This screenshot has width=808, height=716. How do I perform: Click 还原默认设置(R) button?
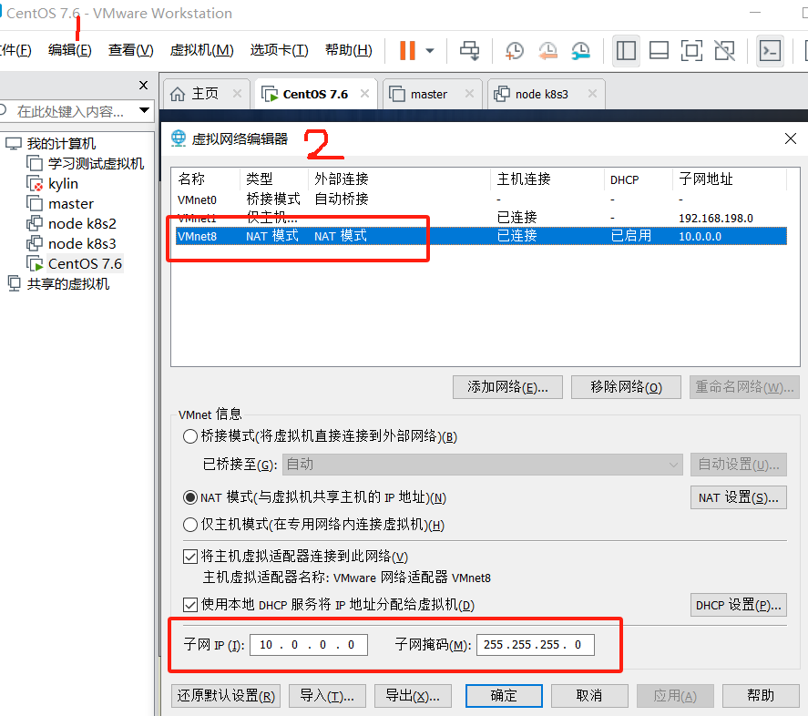[x=226, y=696]
